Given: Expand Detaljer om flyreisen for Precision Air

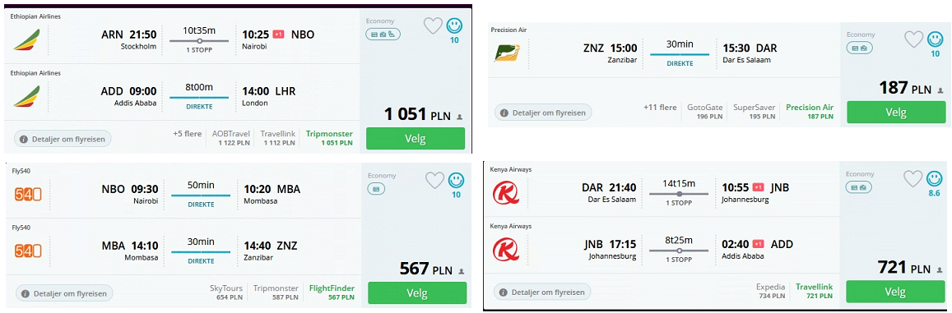Looking at the screenshot, I should (x=543, y=113).
